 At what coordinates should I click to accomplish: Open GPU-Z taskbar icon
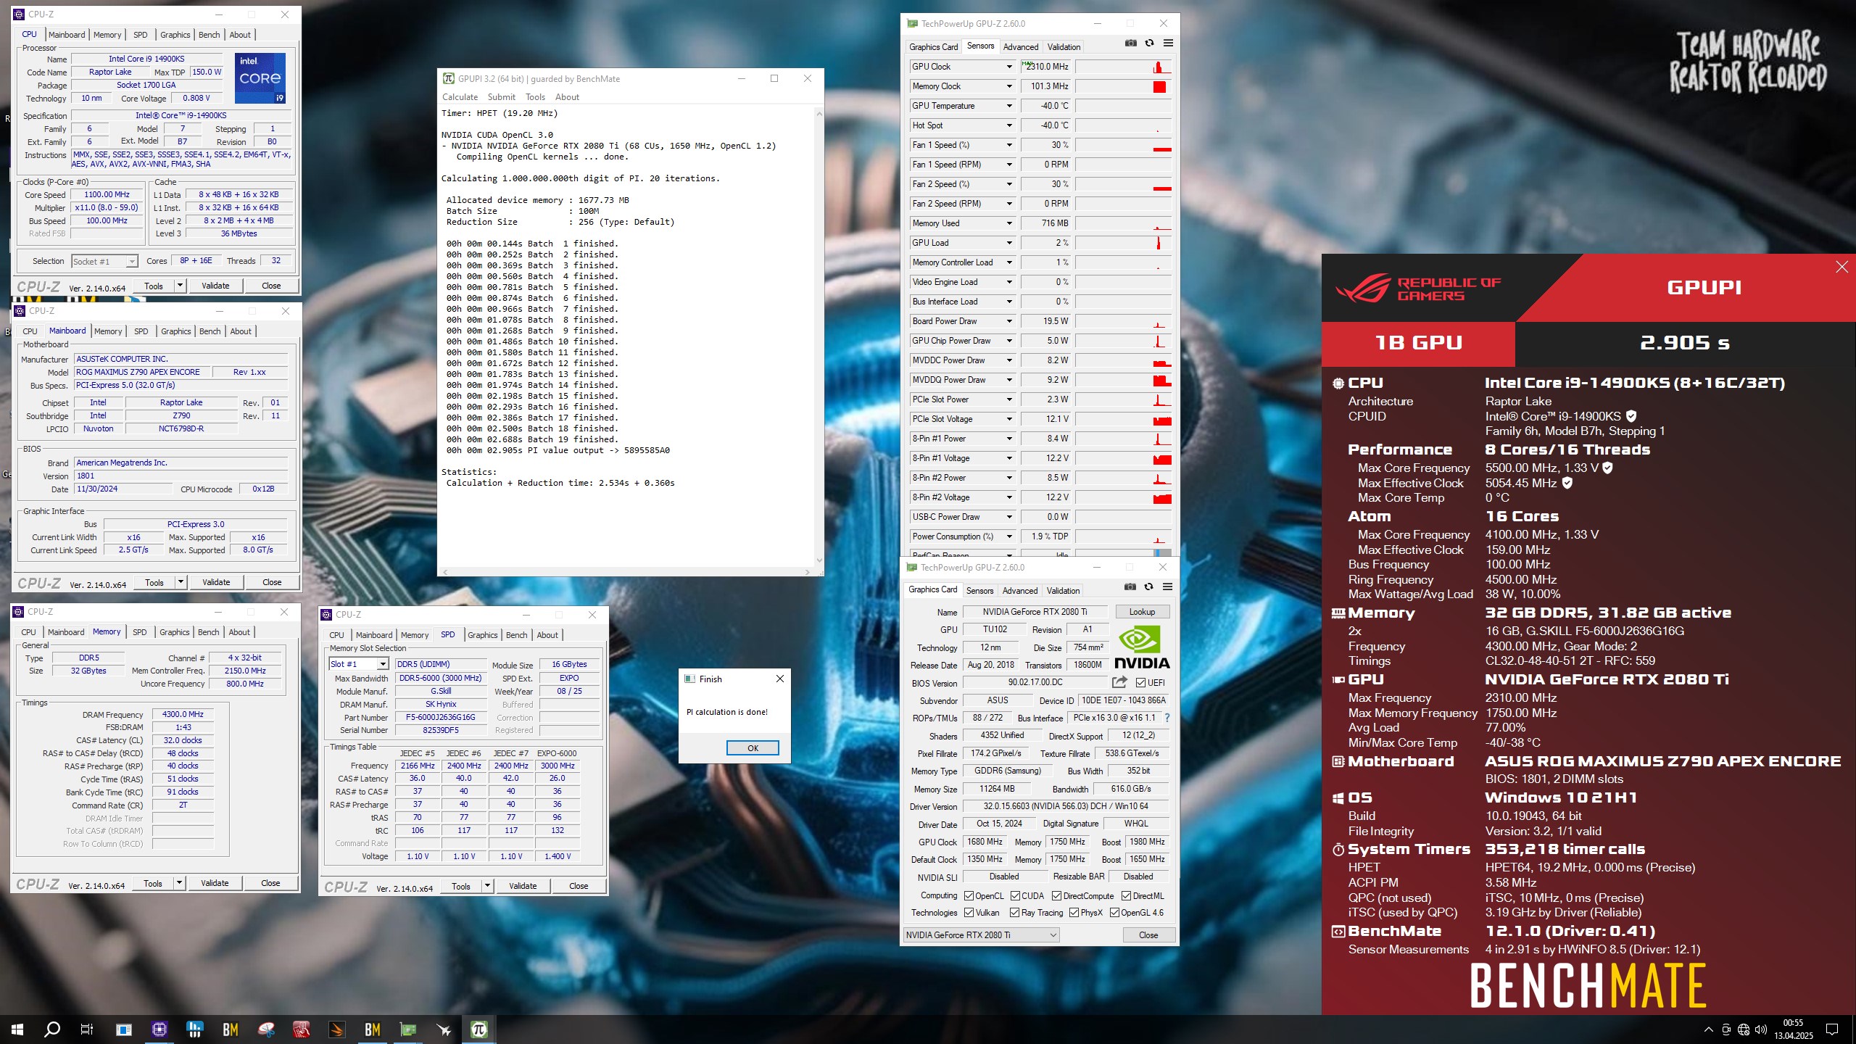tap(408, 1029)
